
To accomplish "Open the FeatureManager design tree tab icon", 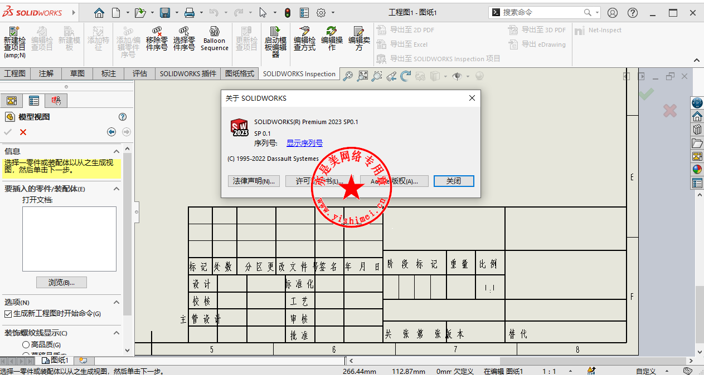I will (x=11, y=101).
